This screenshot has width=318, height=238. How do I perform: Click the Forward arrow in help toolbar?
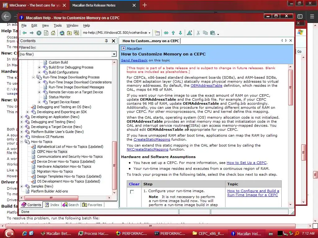tap(32, 33)
